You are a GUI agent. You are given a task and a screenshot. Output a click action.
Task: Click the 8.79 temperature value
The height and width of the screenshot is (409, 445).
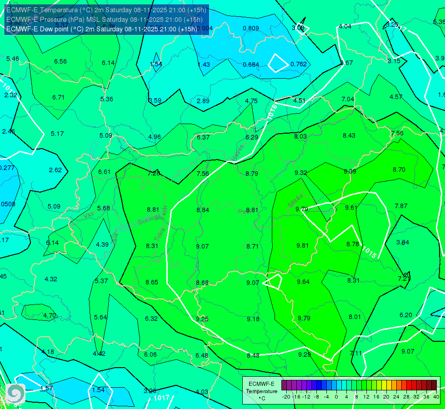252,174
